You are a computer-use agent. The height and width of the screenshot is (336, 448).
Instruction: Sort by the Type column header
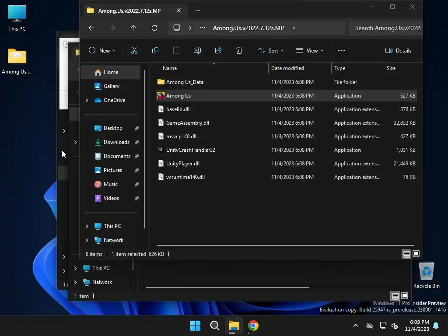coord(357,68)
